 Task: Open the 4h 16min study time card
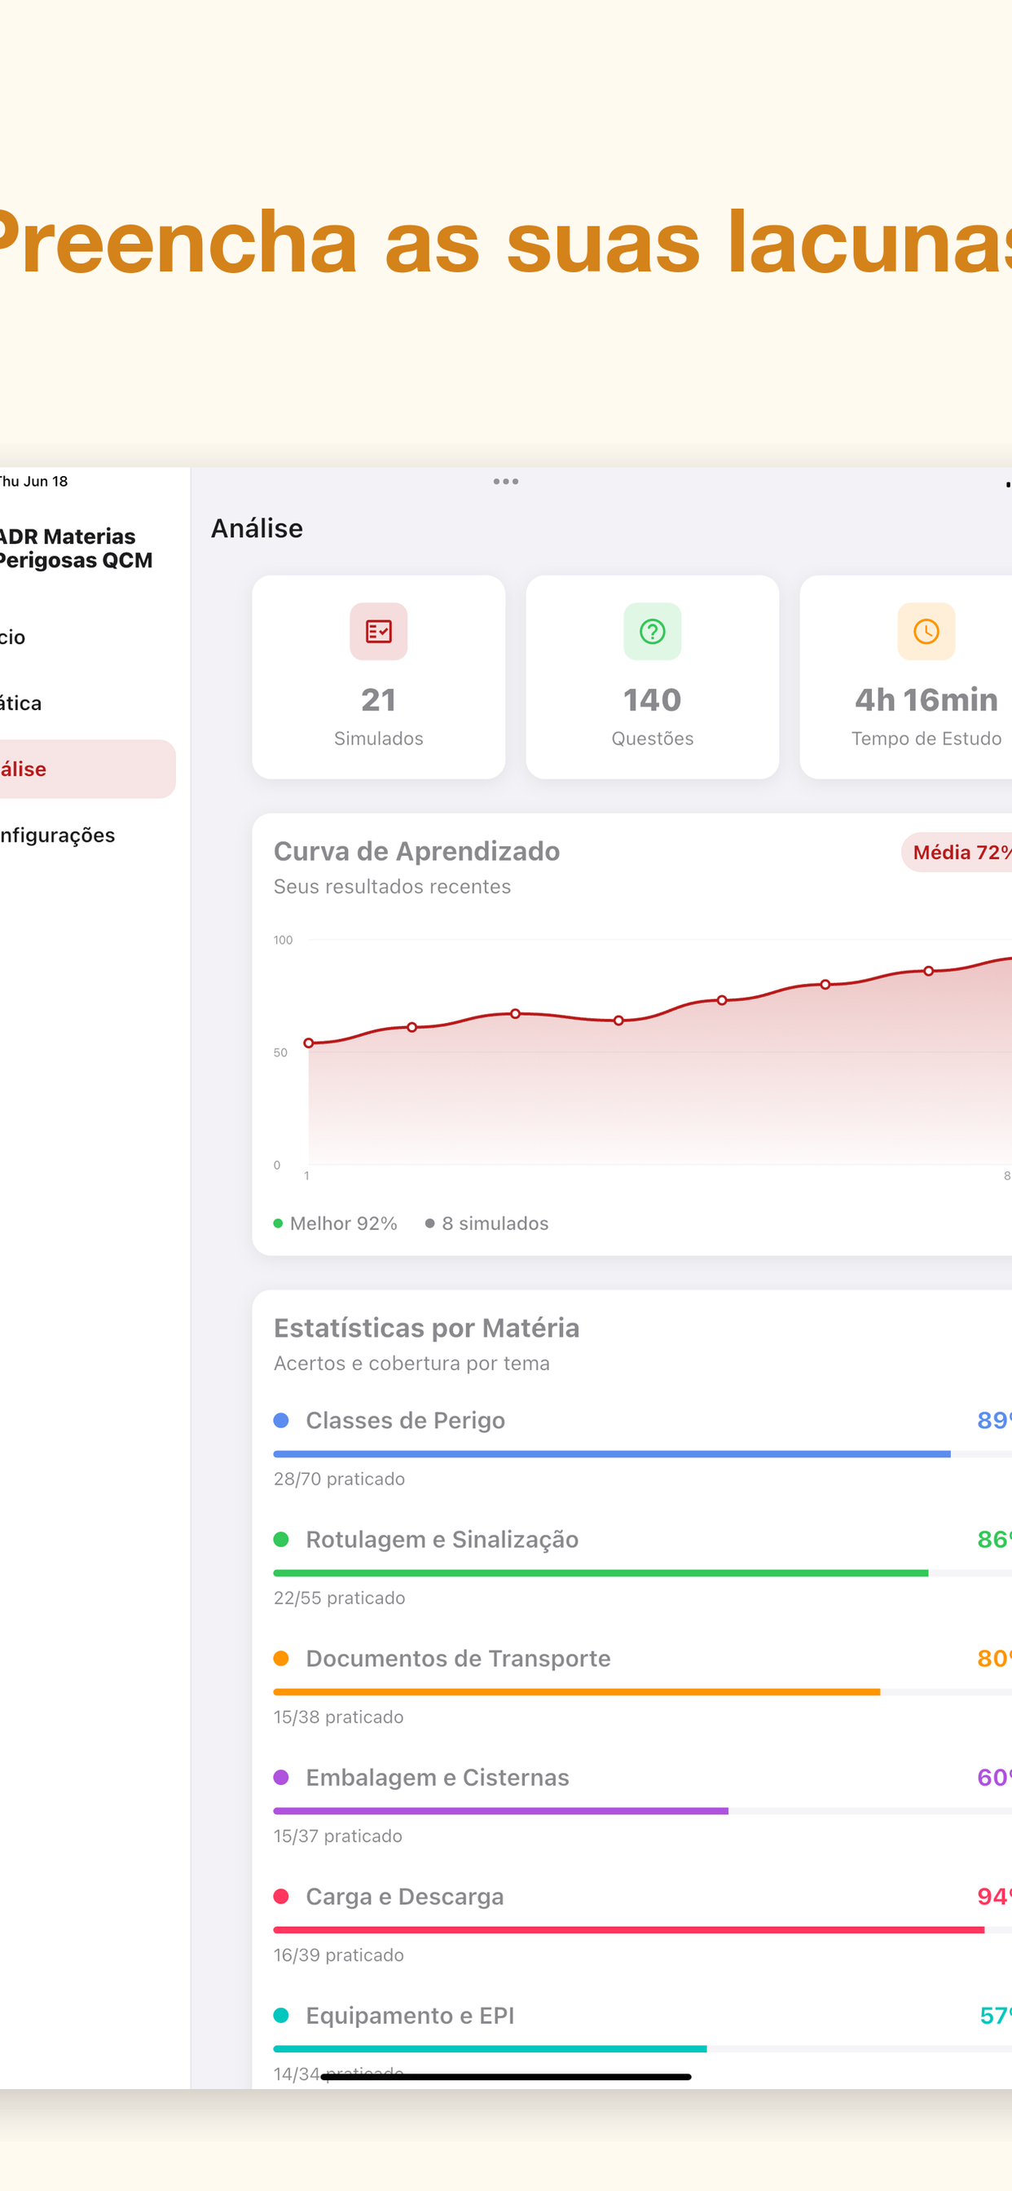tap(907, 677)
